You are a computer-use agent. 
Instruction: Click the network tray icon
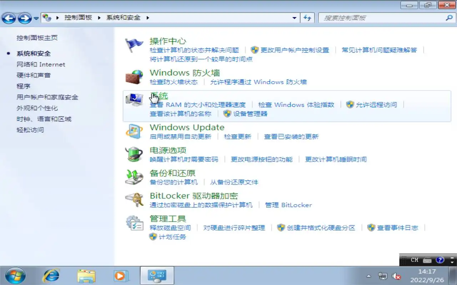[x=382, y=276]
